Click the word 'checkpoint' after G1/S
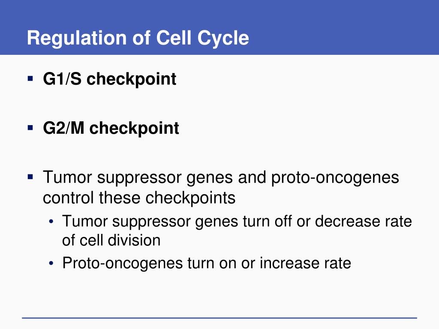The image size is (439, 329). (131, 79)
